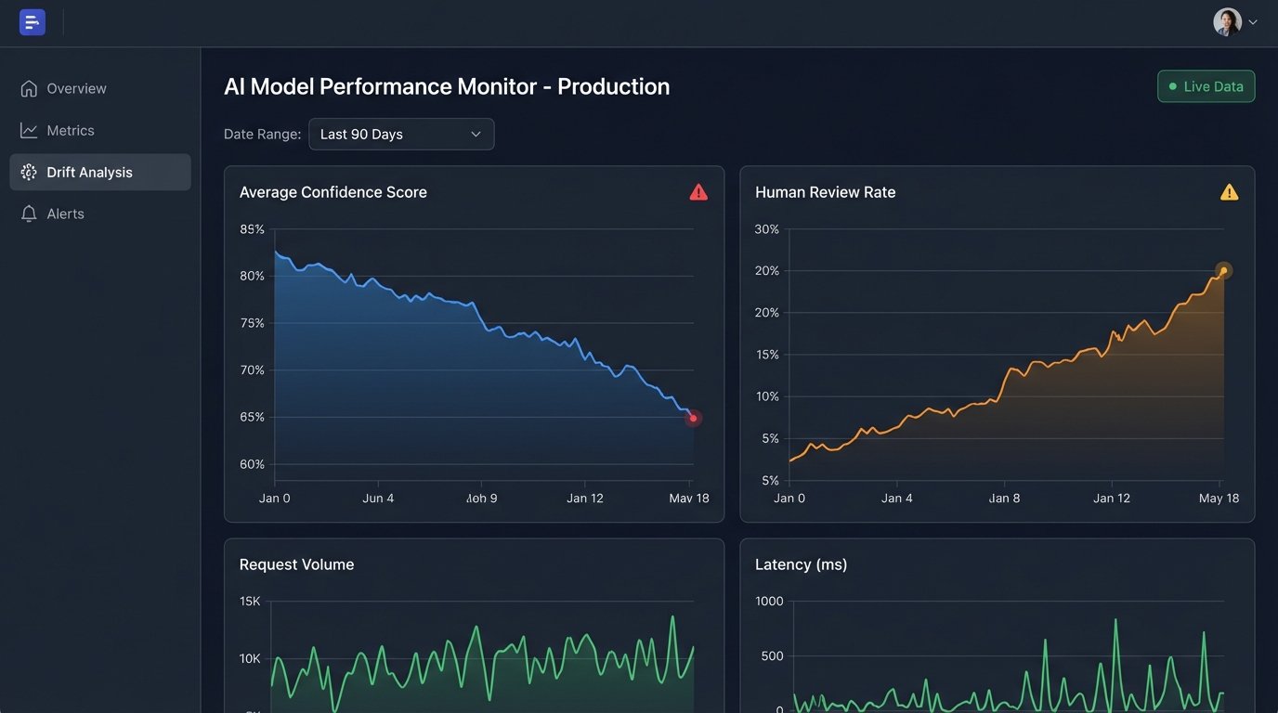Open the Date Range dropdown
The image size is (1278, 713).
(401, 135)
